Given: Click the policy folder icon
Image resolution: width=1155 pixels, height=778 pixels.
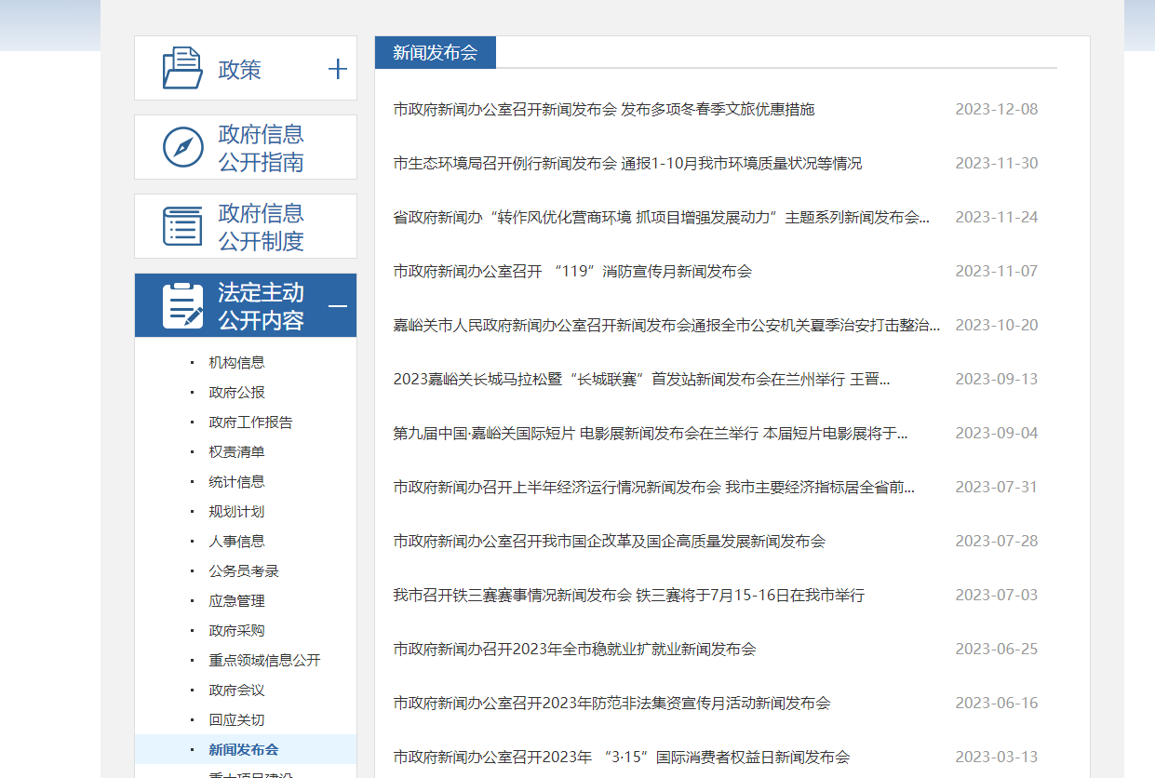Looking at the screenshot, I should 182,68.
